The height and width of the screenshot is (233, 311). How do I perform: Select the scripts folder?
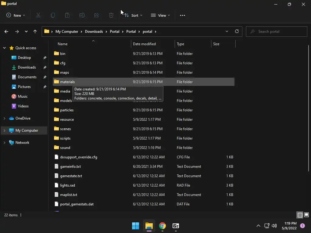144,138
